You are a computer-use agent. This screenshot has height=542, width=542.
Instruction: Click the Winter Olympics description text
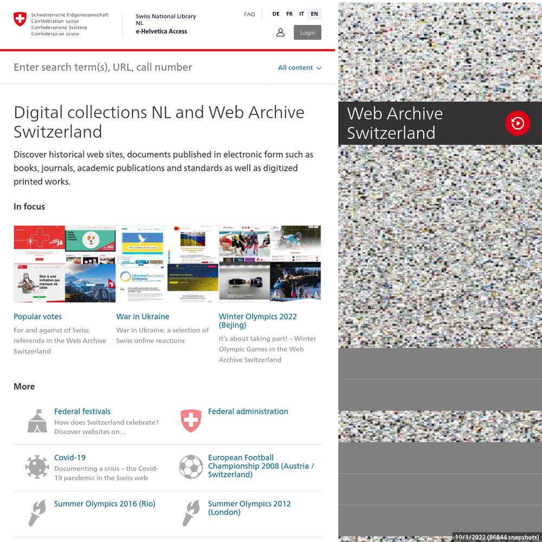(267, 349)
